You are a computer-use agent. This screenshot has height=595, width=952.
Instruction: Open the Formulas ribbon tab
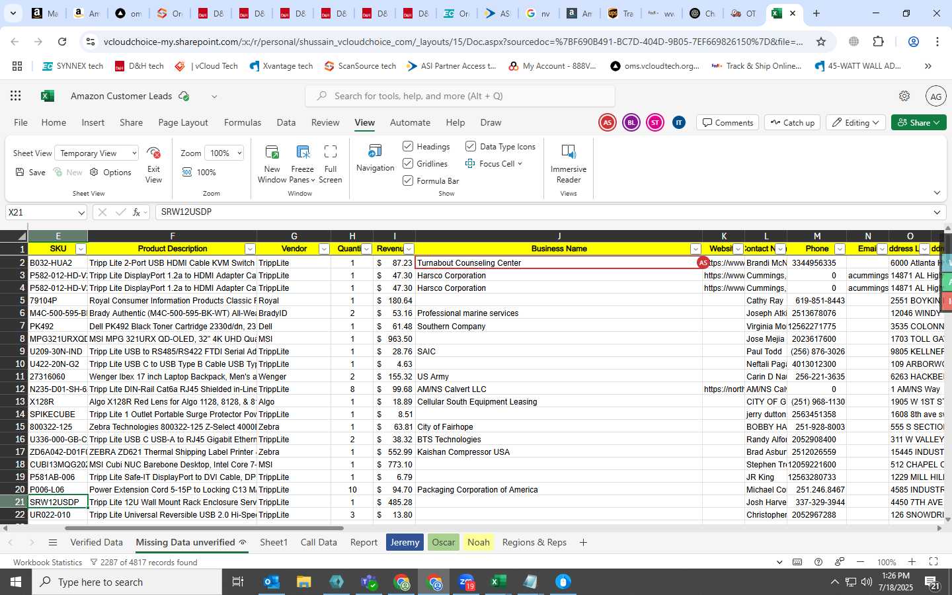point(243,122)
